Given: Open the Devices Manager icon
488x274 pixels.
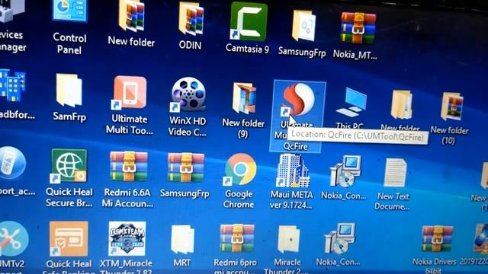Looking at the screenshot, I should click(x=12, y=27).
